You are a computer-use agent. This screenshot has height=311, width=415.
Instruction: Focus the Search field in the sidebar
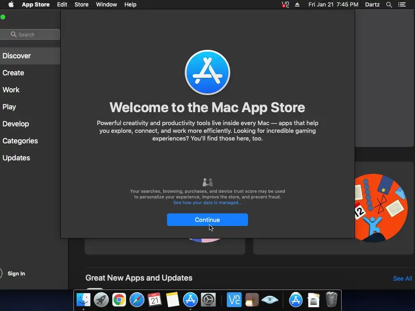[30, 34]
